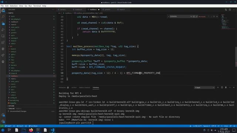The height and width of the screenshot is (133, 237).
Task: Close the find widget
Action: click(x=217, y=16)
